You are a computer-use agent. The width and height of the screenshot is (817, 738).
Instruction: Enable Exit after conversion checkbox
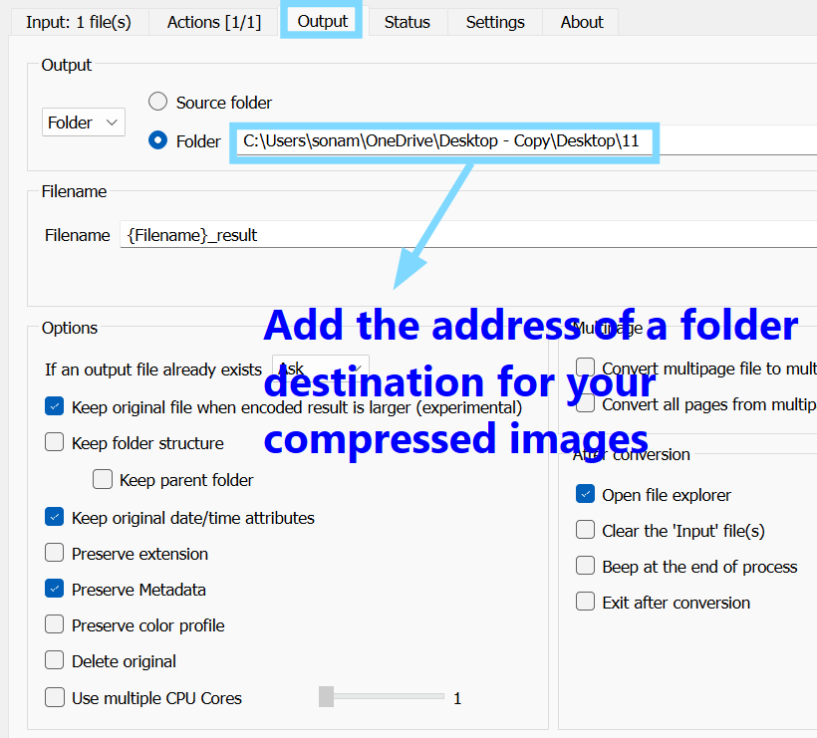[585, 602]
